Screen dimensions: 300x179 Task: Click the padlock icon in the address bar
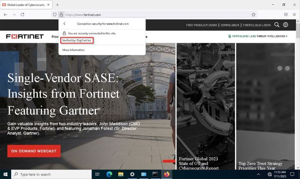[61, 14]
